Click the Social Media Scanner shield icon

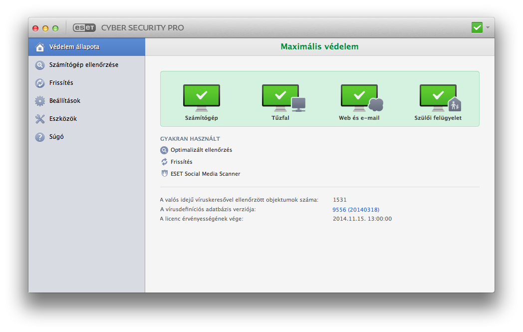(164, 174)
